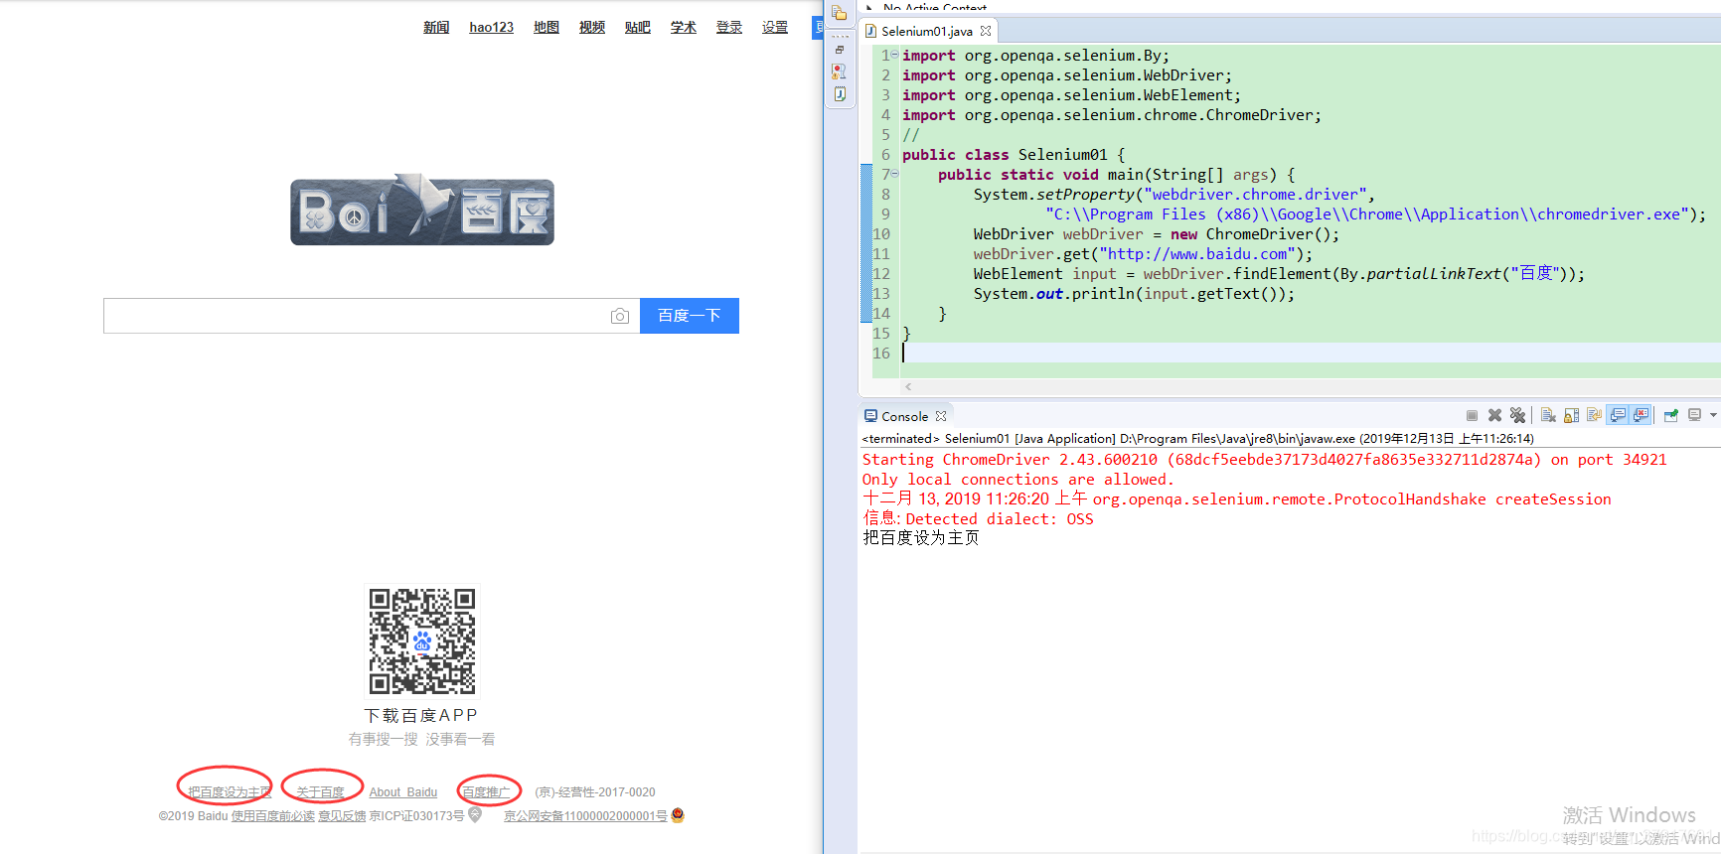Click the webDriver.get baidu.com code line

click(x=1143, y=254)
